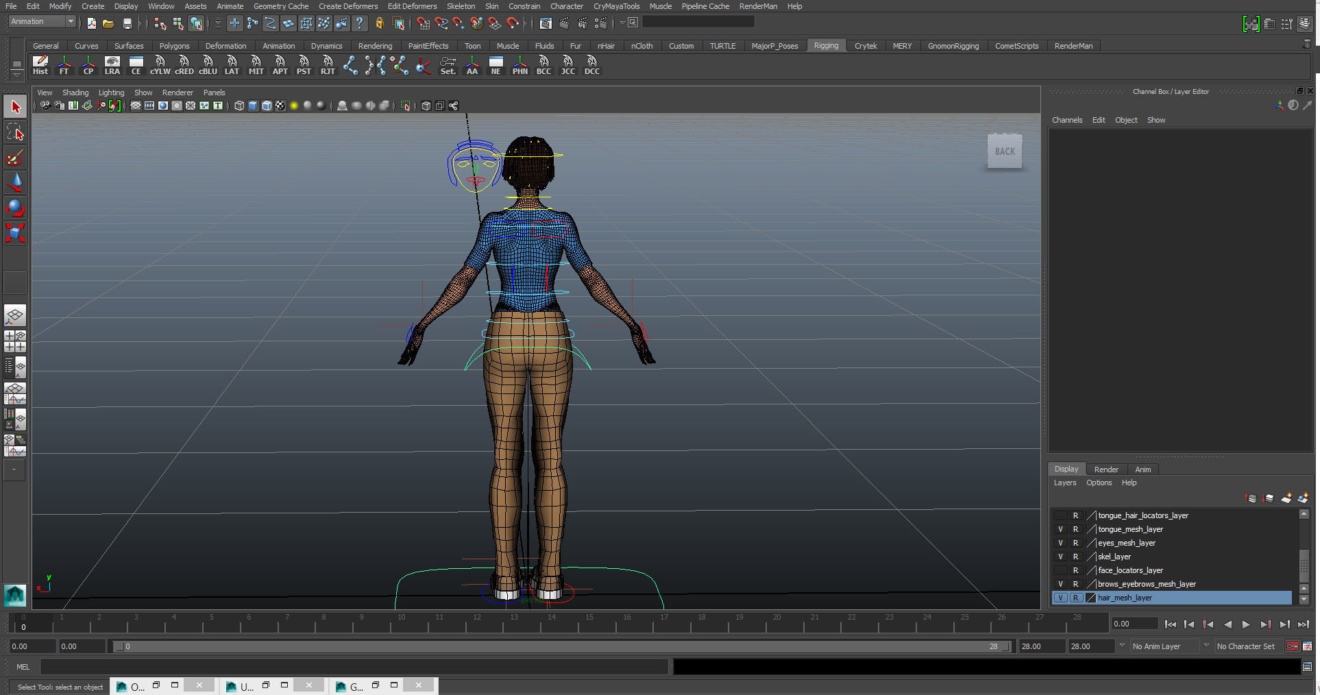Click the Hist shelf button
This screenshot has width=1320, height=695.
click(x=40, y=65)
